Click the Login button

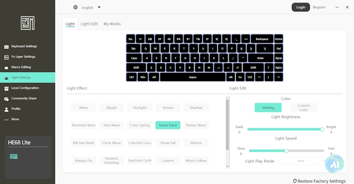click(300, 7)
